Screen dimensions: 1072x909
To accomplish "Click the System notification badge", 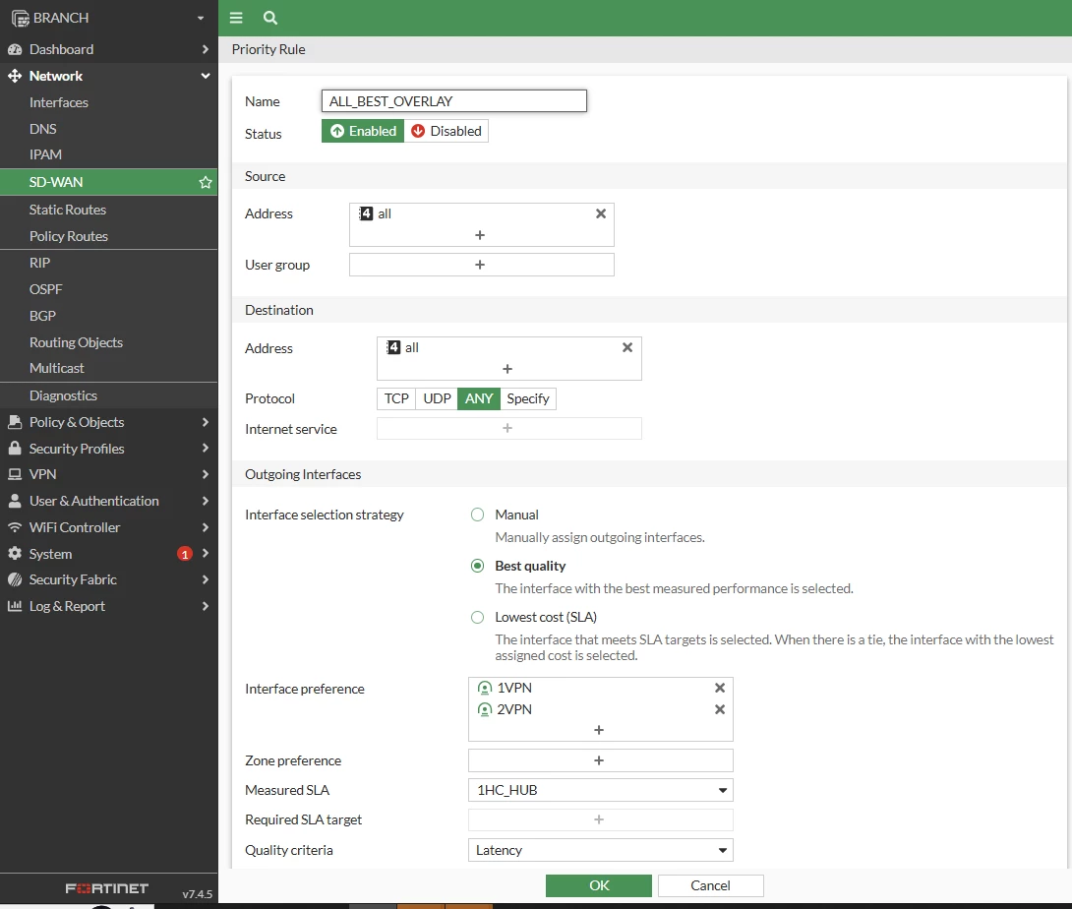I will (x=185, y=554).
